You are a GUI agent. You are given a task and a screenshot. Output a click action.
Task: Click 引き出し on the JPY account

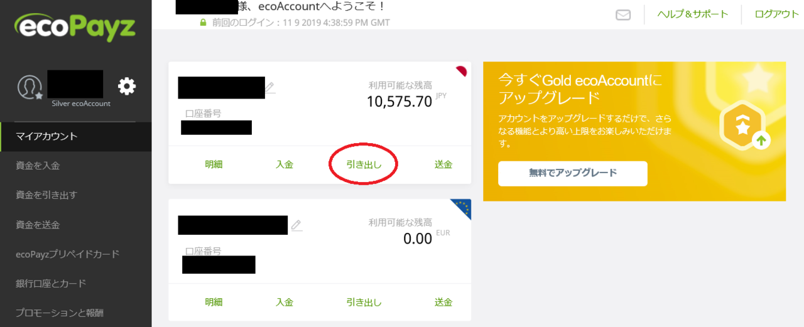coord(364,164)
